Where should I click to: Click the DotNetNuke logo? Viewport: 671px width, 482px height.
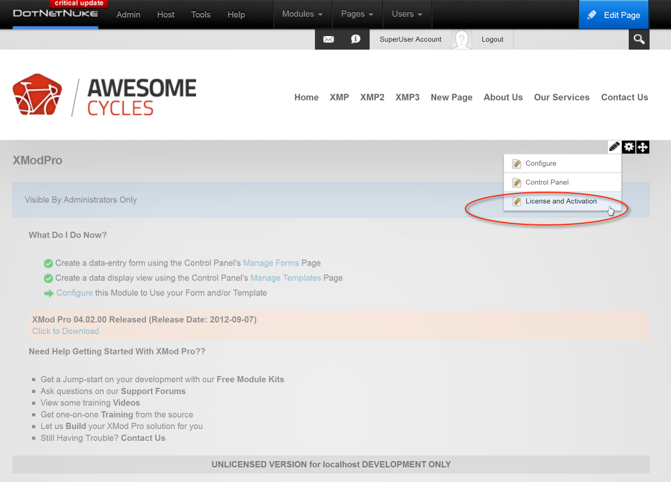pyautogui.click(x=55, y=14)
